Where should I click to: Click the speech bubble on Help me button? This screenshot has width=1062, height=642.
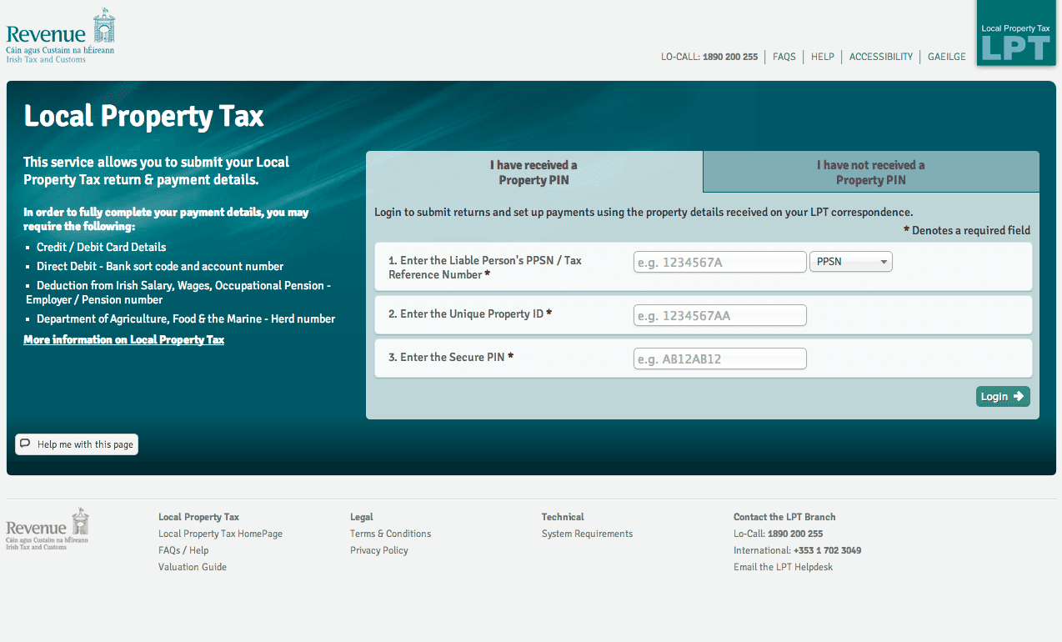(x=24, y=444)
